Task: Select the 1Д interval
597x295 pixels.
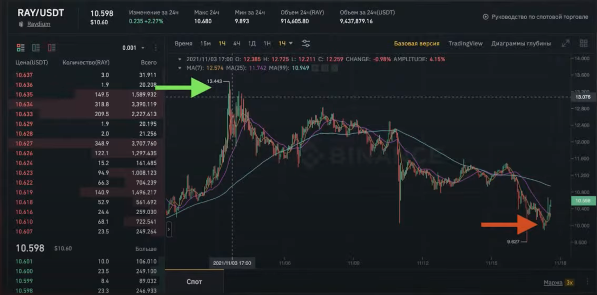Action: click(x=252, y=43)
